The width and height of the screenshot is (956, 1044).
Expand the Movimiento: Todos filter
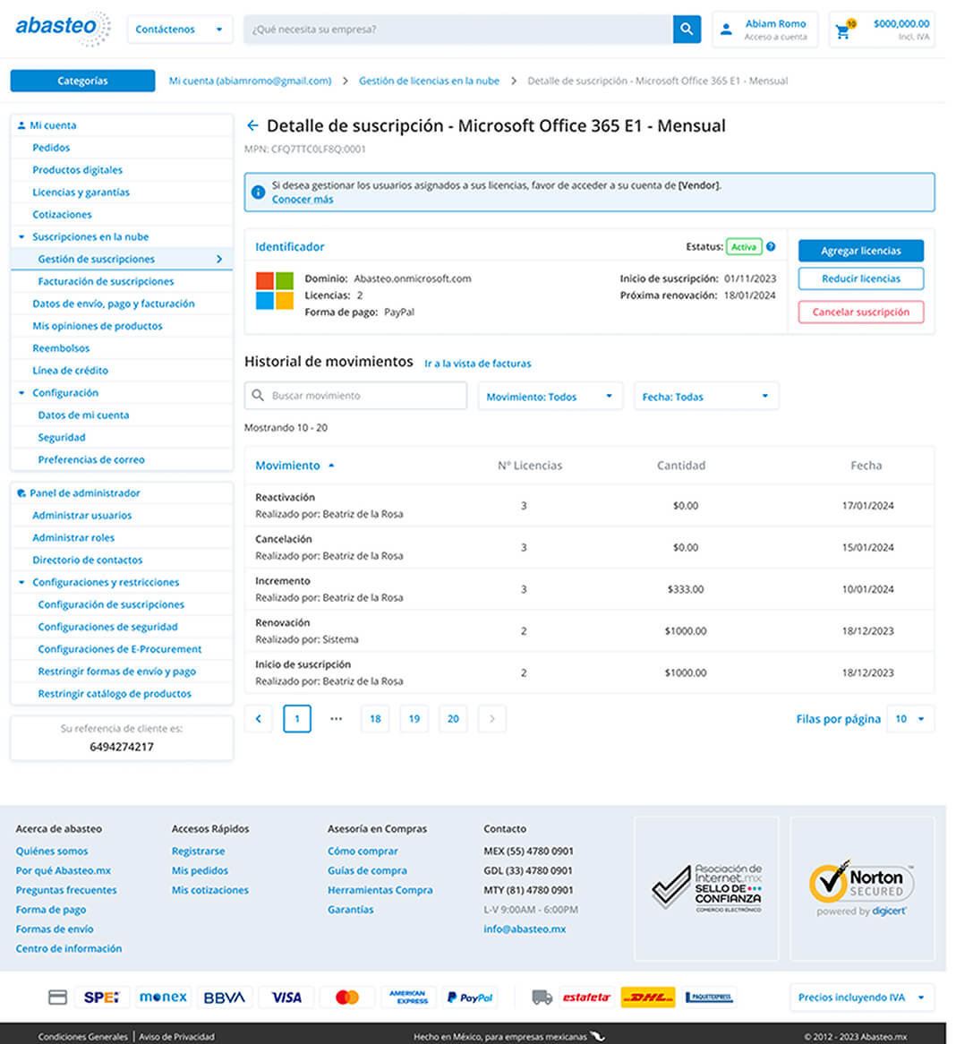click(550, 397)
